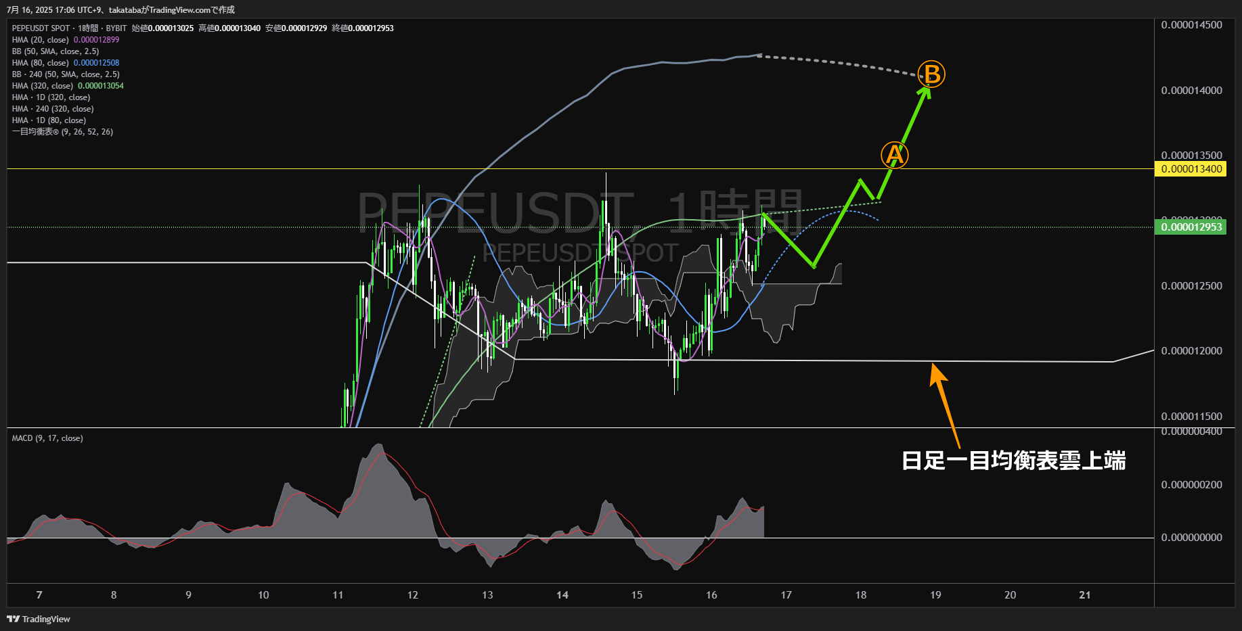This screenshot has width=1242, height=631.
Task: Click date 20 on the time axis
Action: 1011,595
